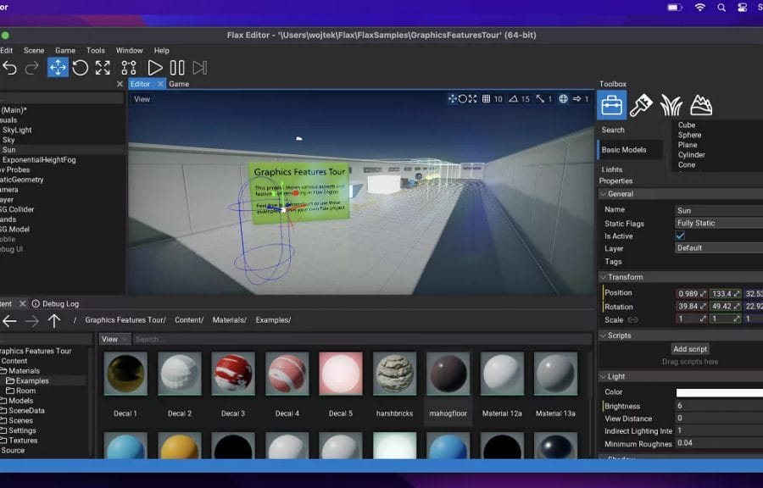The height and width of the screenshot is (488, 763).
Task: Select the Translate gizmo tool in toolbar
Action: click(x=58, y=68)
